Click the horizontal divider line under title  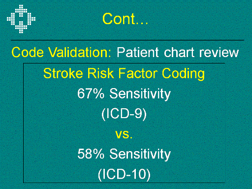tap(127, 40)
